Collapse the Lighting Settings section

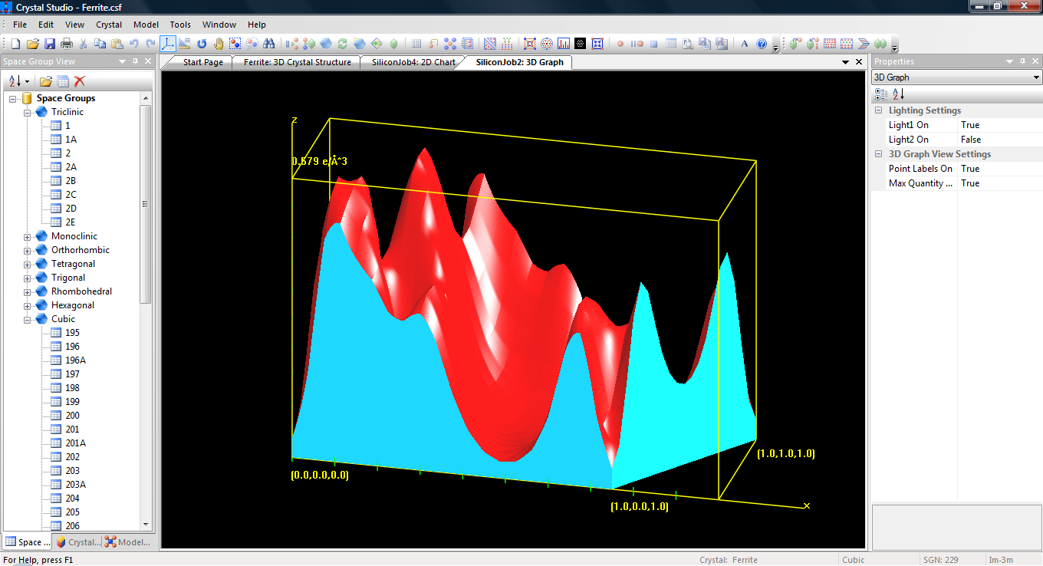[x=879, y=110]
